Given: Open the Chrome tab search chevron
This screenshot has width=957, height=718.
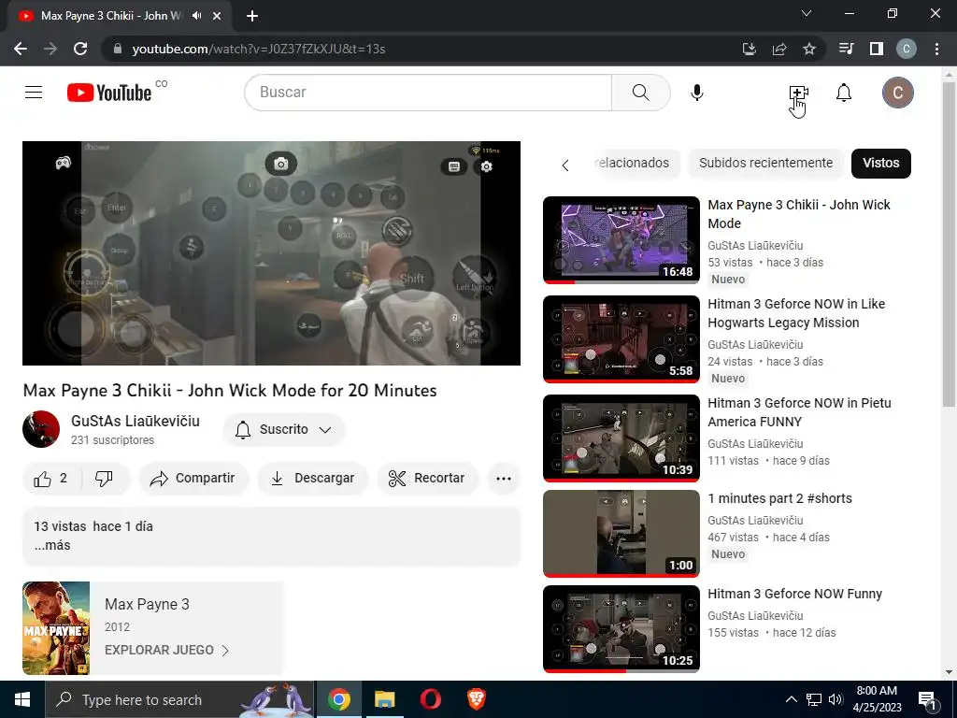Looking at the screenshot, I should click(807, 13).
